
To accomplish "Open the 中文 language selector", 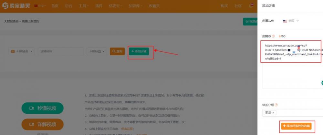I will pyautogui.click(x=40, y=6).
